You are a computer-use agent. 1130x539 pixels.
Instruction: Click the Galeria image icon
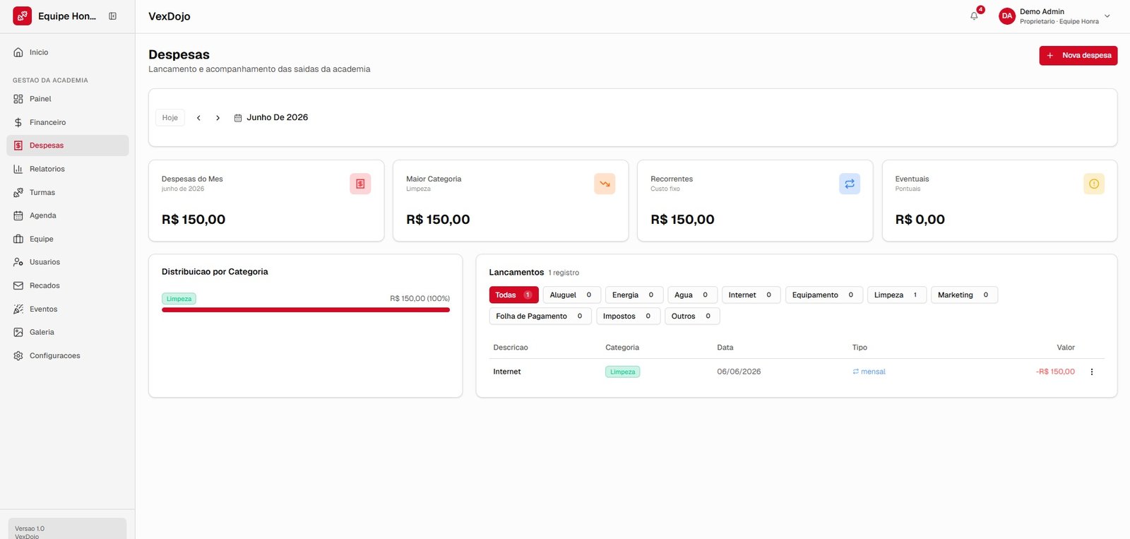tap(18, 332)
